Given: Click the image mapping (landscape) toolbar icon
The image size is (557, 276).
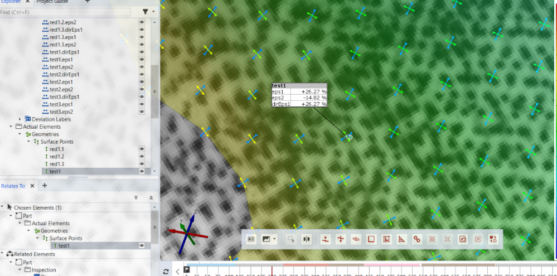Looking at the screenshot, I should pos(266,239).
